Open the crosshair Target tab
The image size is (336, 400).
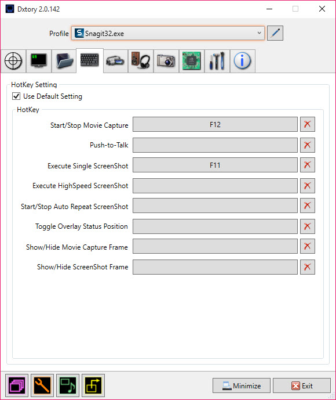pos(13,61)
